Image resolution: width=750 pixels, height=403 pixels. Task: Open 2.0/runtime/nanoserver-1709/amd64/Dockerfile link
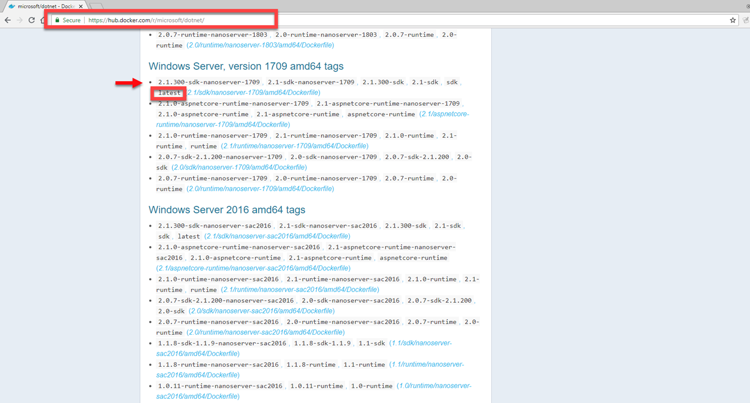(x=260, y=189)
